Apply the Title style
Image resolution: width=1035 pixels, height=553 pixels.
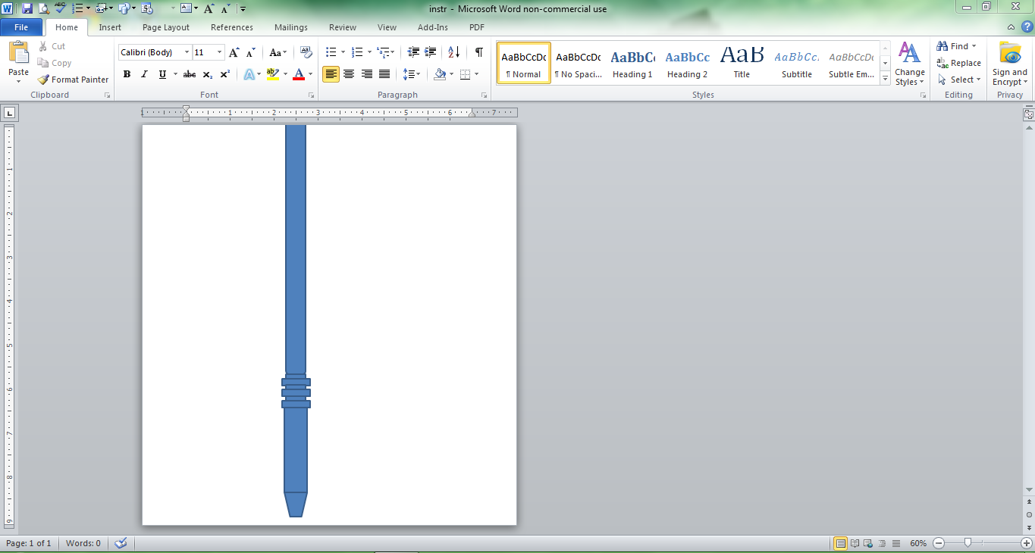pyautogui.click(x=742, y=64)
